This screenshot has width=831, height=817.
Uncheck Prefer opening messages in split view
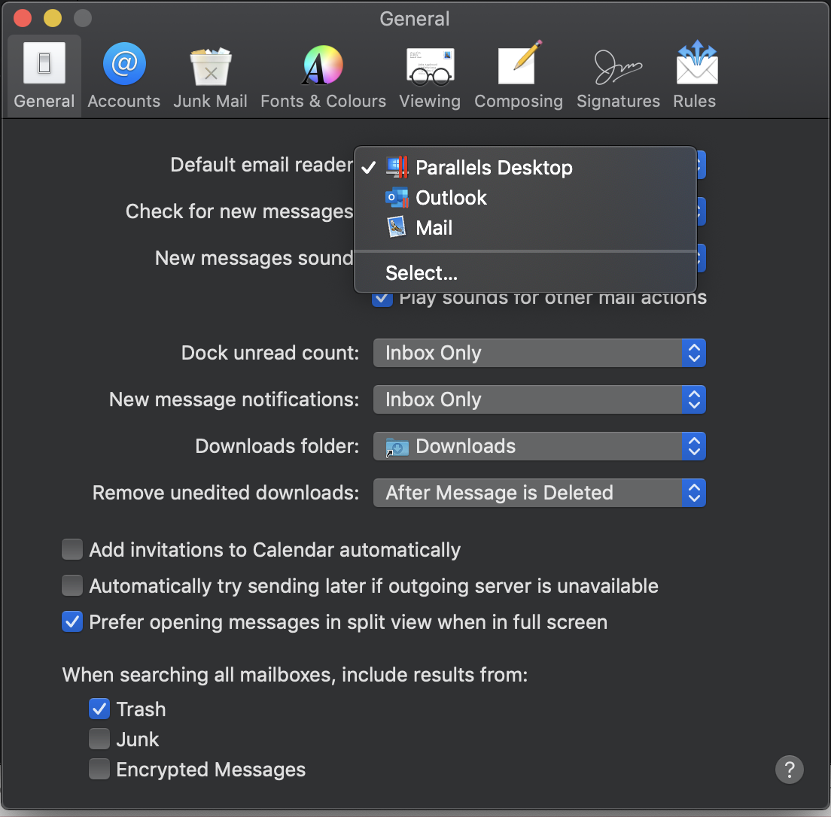[72, 622]
